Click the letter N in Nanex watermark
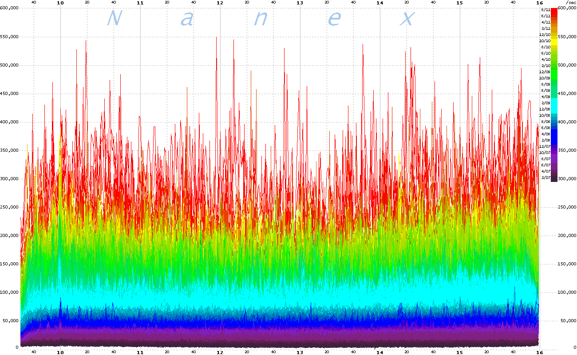The image size is (577, 355). 115,18
